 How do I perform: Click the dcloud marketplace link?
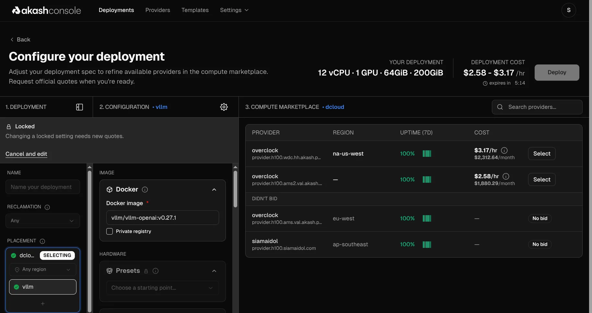[335, 107]
